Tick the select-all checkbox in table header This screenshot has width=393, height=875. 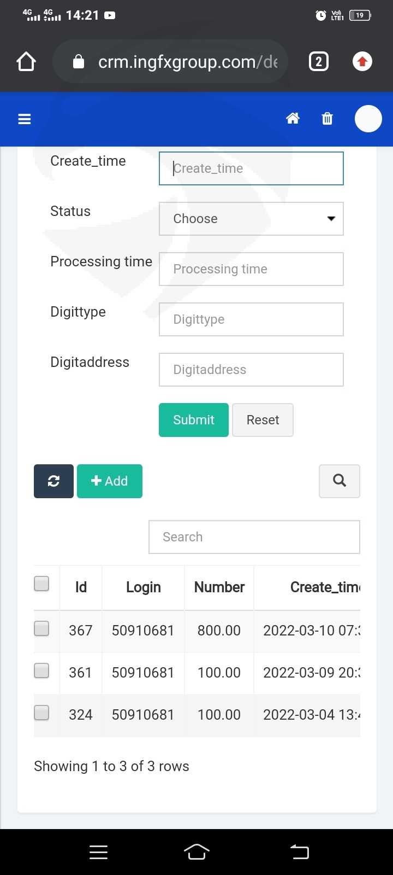[41, 584]
